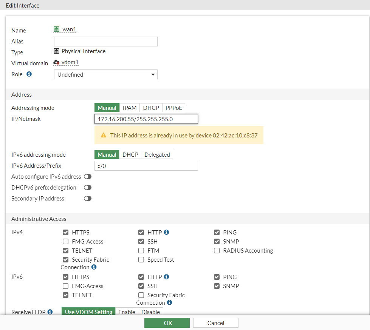Select DHCP addressing mode
370x330 pixels.
(x=151, y=108)
